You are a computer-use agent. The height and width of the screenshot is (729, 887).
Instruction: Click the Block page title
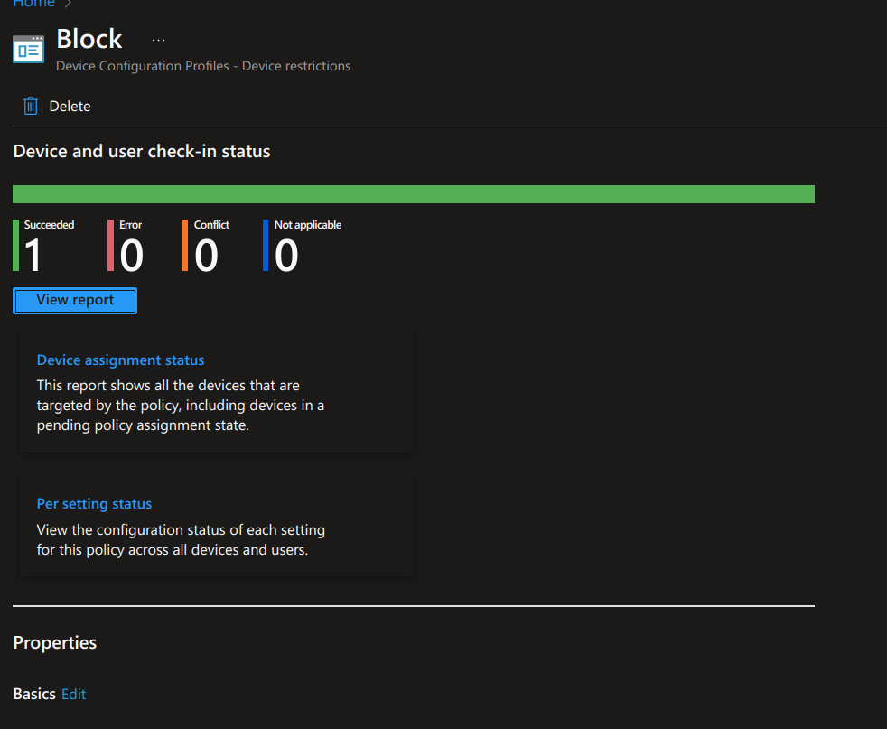point(89,40)
